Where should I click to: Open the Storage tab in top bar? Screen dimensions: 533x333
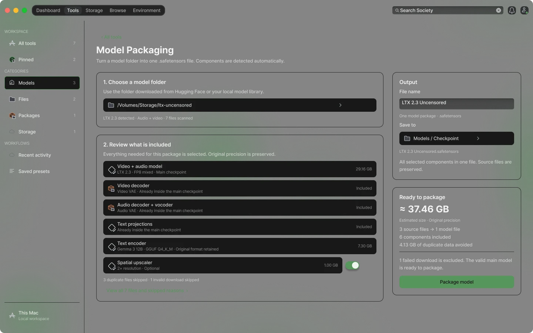[94, 10]
